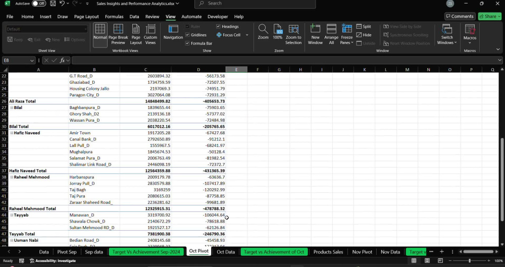Click in the formula bar
505x267 pixels.
[284, 60]
